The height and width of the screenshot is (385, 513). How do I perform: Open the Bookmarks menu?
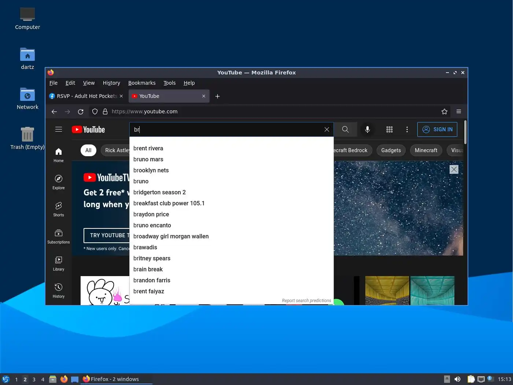[142, 83]
